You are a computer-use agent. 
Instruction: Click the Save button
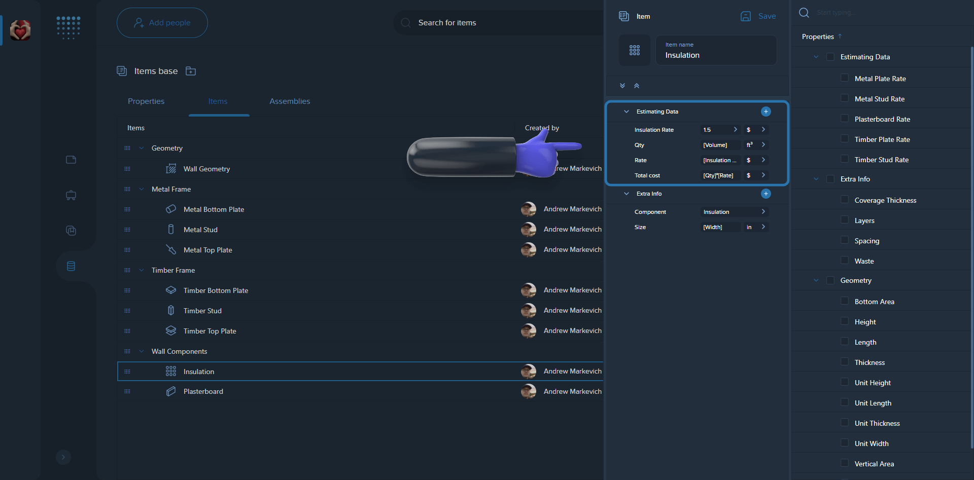(x=758, y=16)
